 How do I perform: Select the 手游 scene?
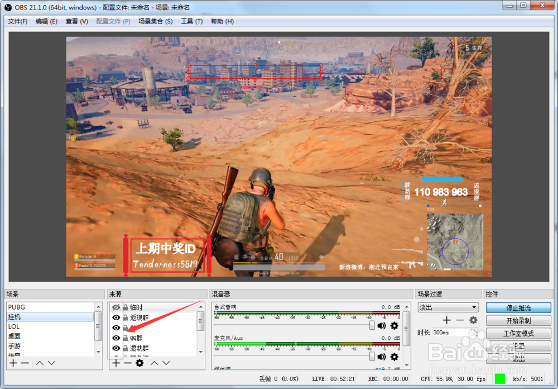pos(50,346)
